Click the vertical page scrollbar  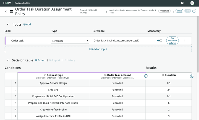click(x=198, y=45)
